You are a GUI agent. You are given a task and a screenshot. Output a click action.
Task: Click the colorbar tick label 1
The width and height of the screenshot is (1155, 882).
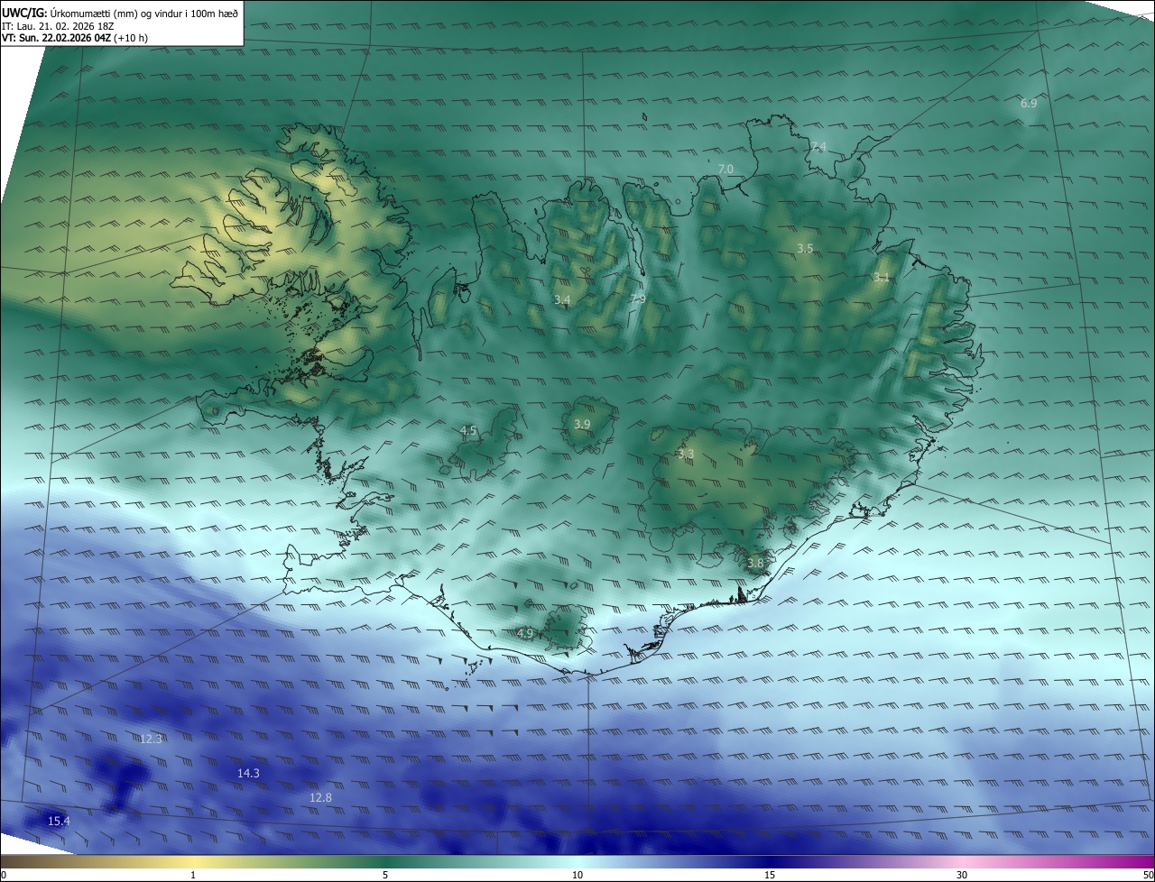(x=193, y=875)
